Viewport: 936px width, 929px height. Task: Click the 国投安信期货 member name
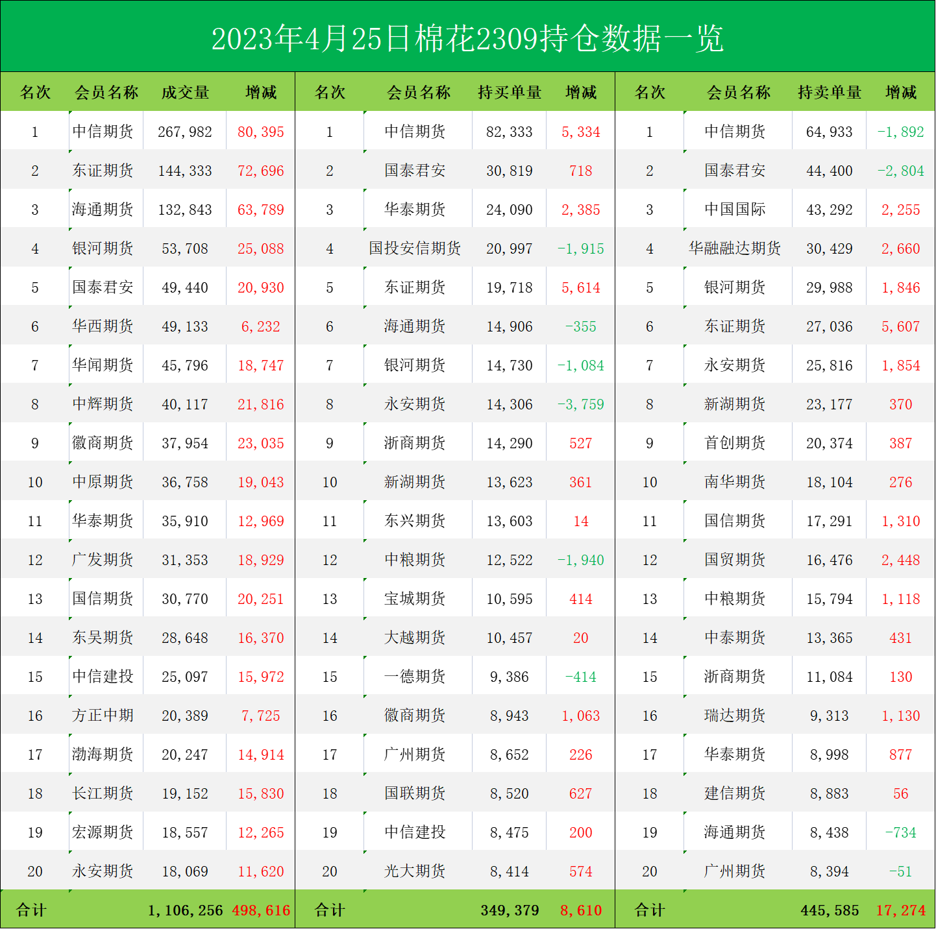click(x=415, y=248)
